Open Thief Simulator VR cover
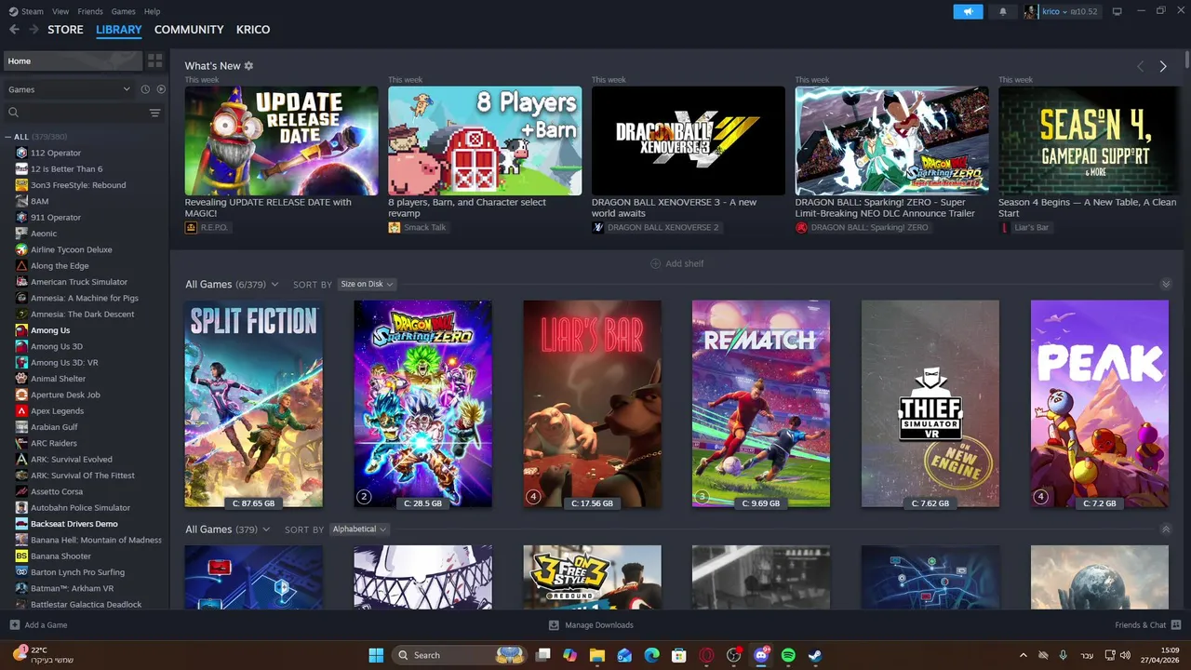This screenshot has width=1191, height=670. tap(930, 404)
